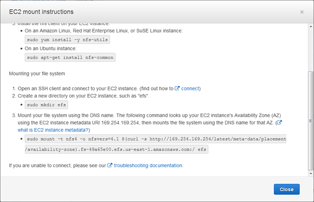Click the "sudo apt-get install nfs-common" command
The image size is (314, 202).
(x=70, y=58)
